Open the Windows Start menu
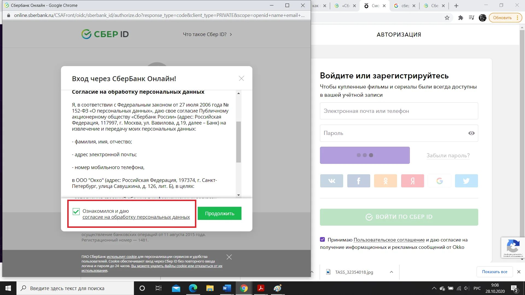Viewport: 525px width, 295px height. point(8,288)
